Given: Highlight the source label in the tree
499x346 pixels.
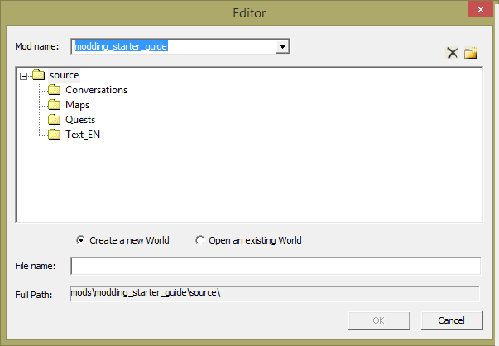Looking at the screenshot, I should (x=64, y=75).
